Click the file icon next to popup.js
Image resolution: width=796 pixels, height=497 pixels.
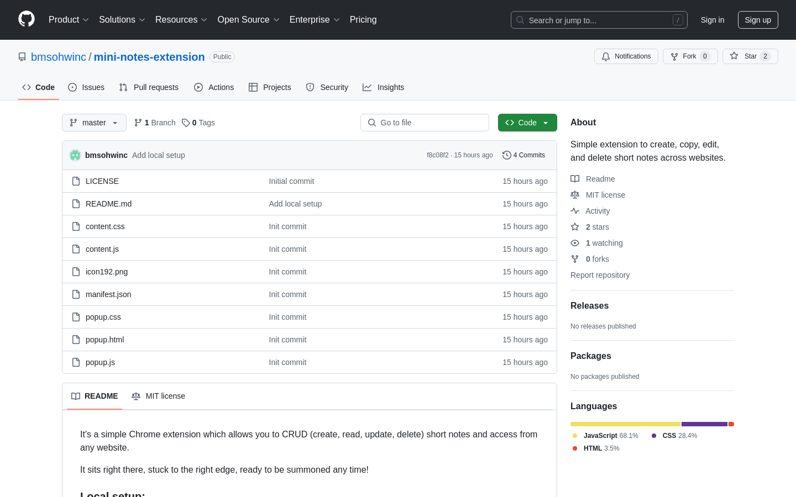click(x=76, y=362)
